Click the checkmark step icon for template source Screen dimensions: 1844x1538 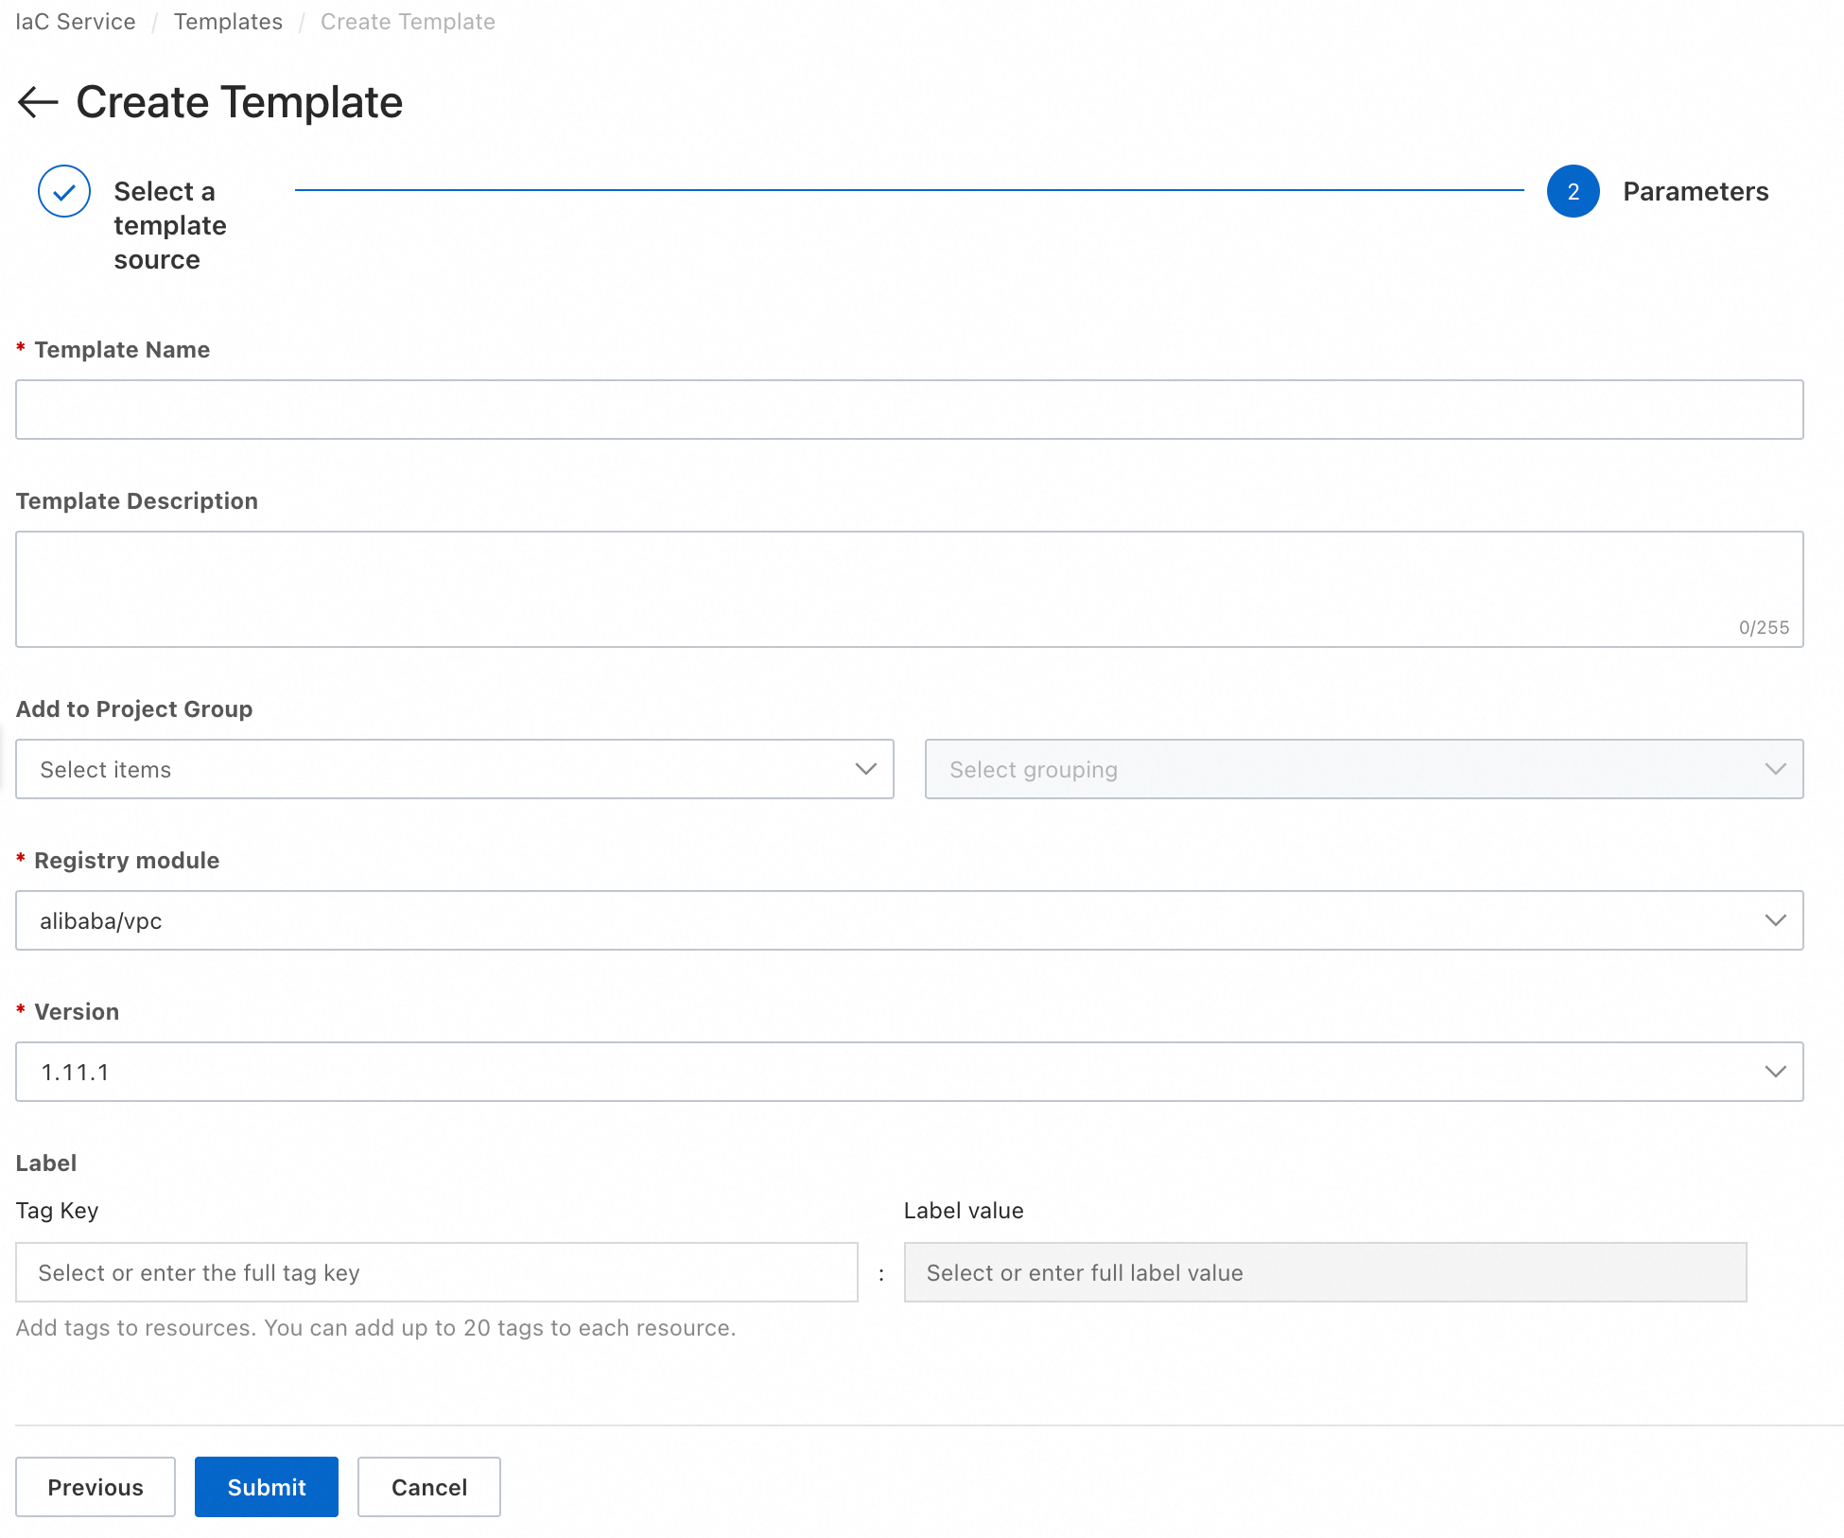64,191
